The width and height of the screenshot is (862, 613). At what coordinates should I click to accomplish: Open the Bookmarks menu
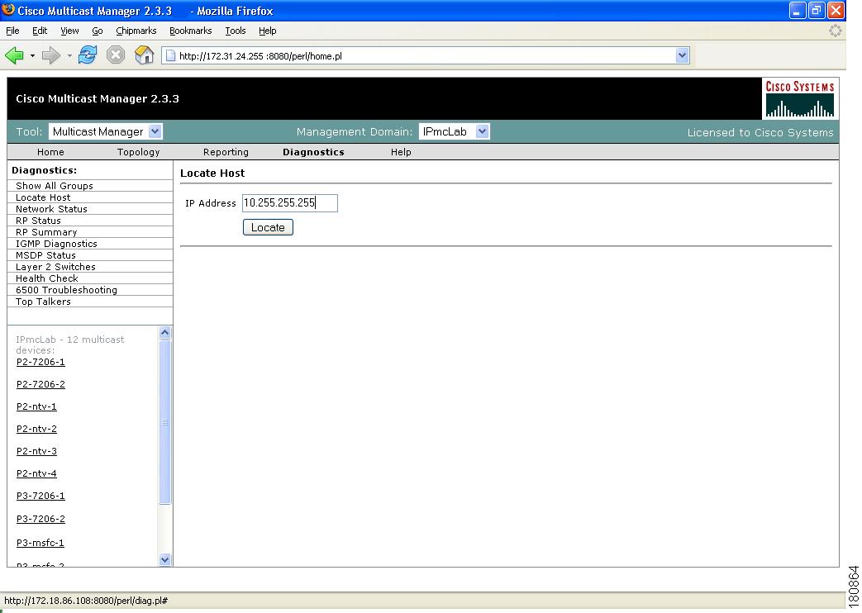pyautogui.click(x=191, y=31)
